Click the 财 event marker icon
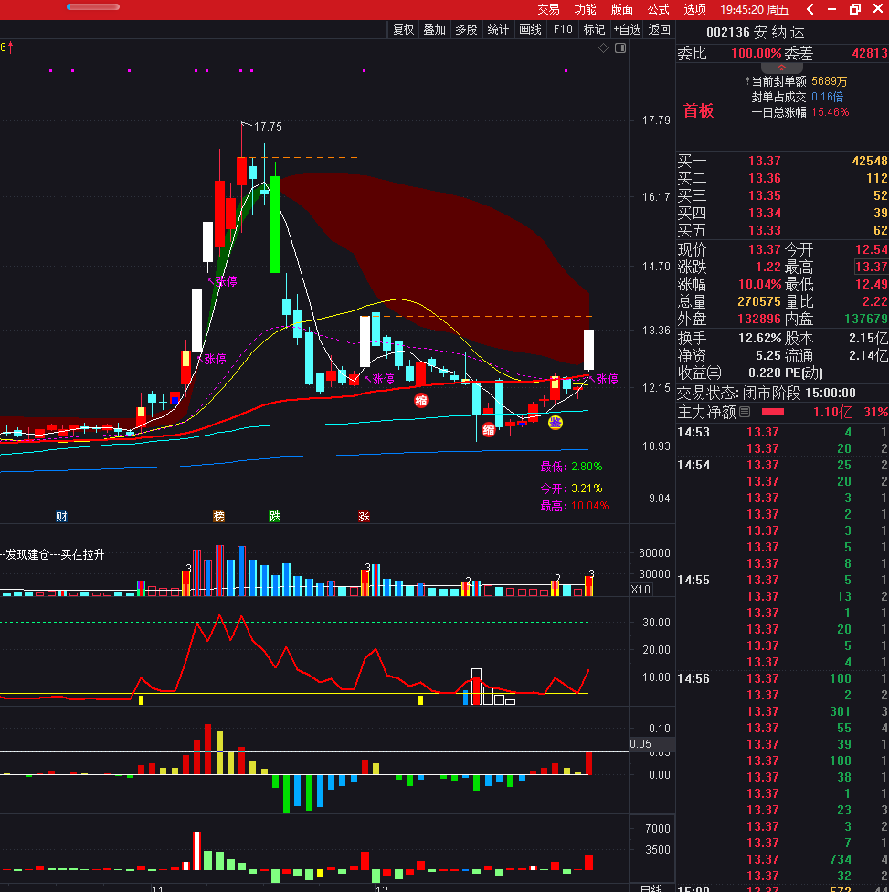This screenshot has width=889, height=892. (x=61, y=517)
